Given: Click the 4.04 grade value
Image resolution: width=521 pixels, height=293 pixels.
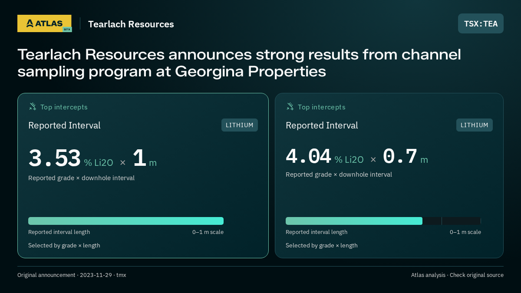Looking at the screenshot, I should coord(308,156).
